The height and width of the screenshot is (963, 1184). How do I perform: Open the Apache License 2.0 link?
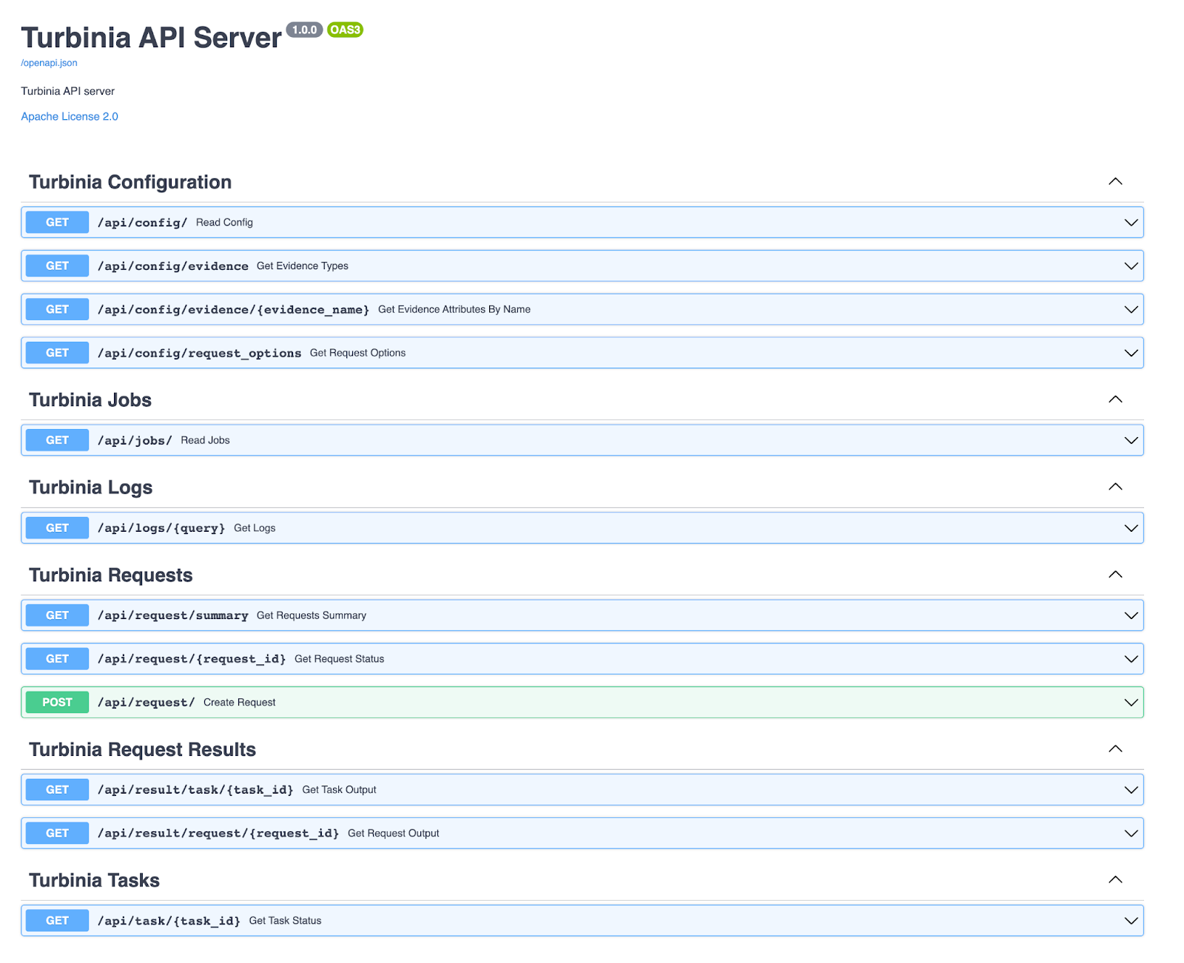[x=70, y=116]
